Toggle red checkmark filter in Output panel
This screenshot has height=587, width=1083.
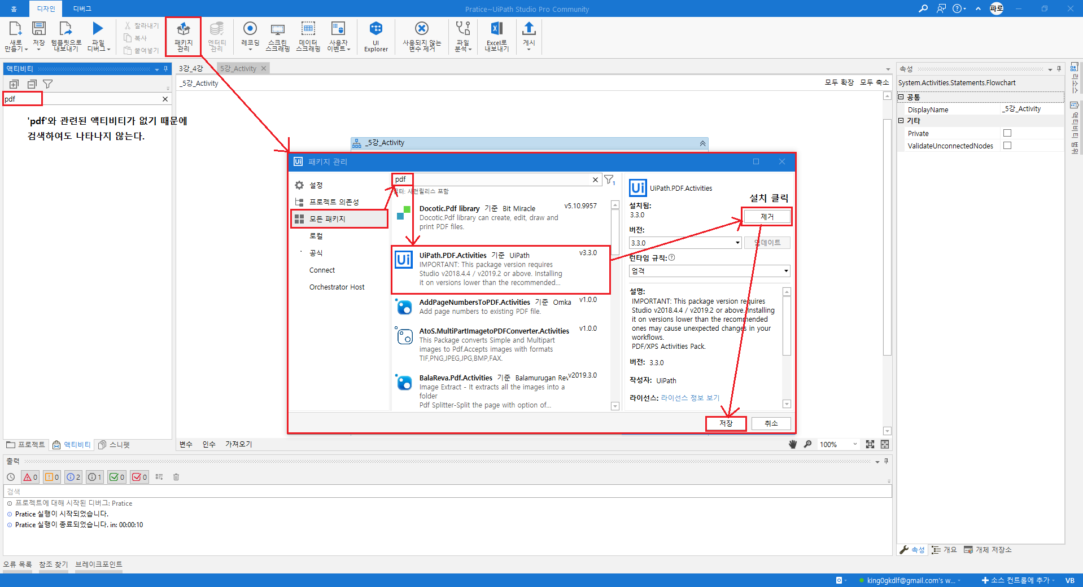[139, 477]
